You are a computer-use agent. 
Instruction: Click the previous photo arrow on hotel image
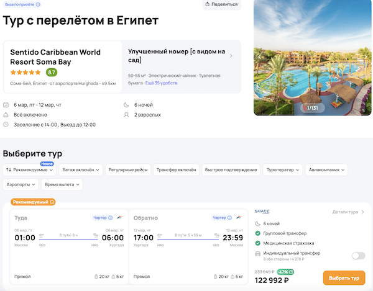click(261, 56)
